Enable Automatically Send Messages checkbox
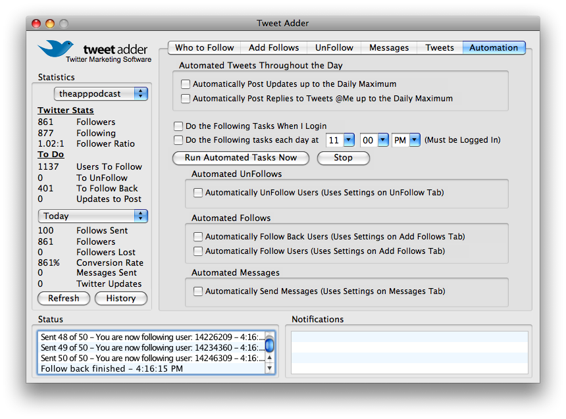 (198, 291)
